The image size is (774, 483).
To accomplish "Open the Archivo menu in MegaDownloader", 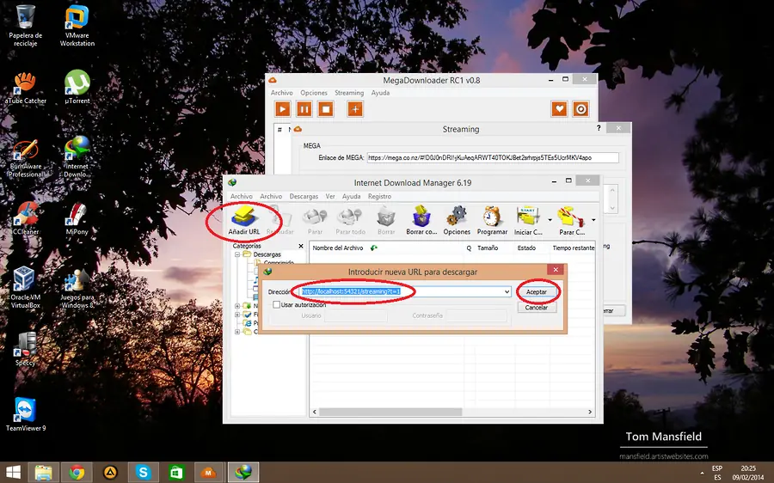I will 282,93.
